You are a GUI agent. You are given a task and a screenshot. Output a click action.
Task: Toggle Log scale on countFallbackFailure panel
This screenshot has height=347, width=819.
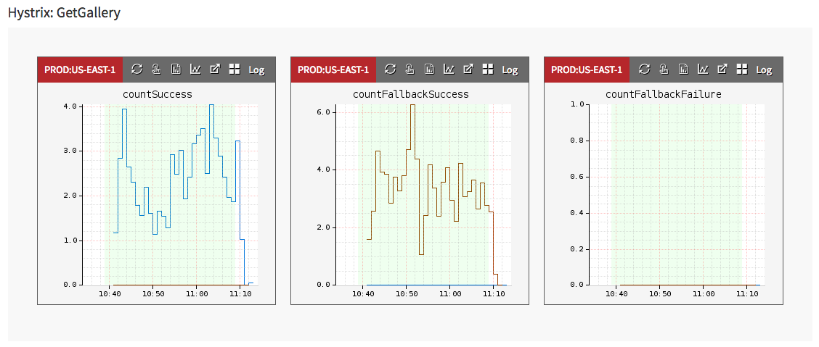(764, 70)
